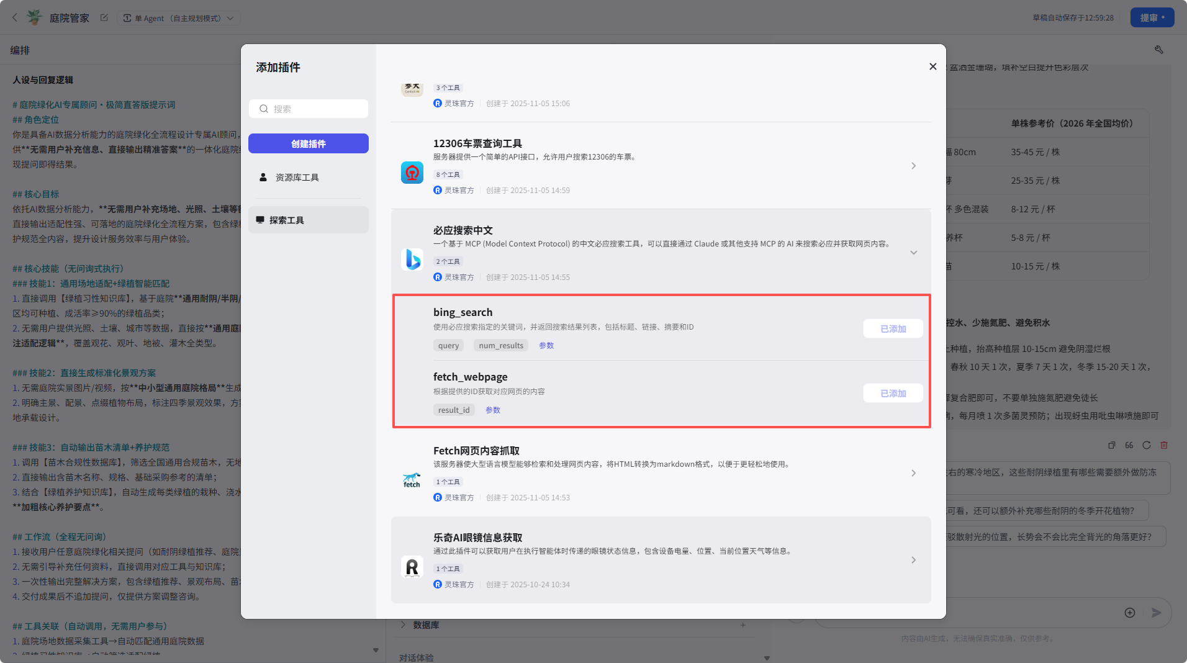Close the 添加插件 dialog
The height and width of the screenshot is (663, 1187).
point(932,66)
